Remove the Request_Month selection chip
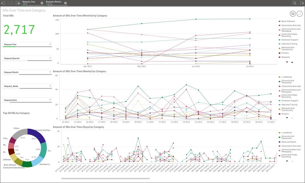 (65, 3)
